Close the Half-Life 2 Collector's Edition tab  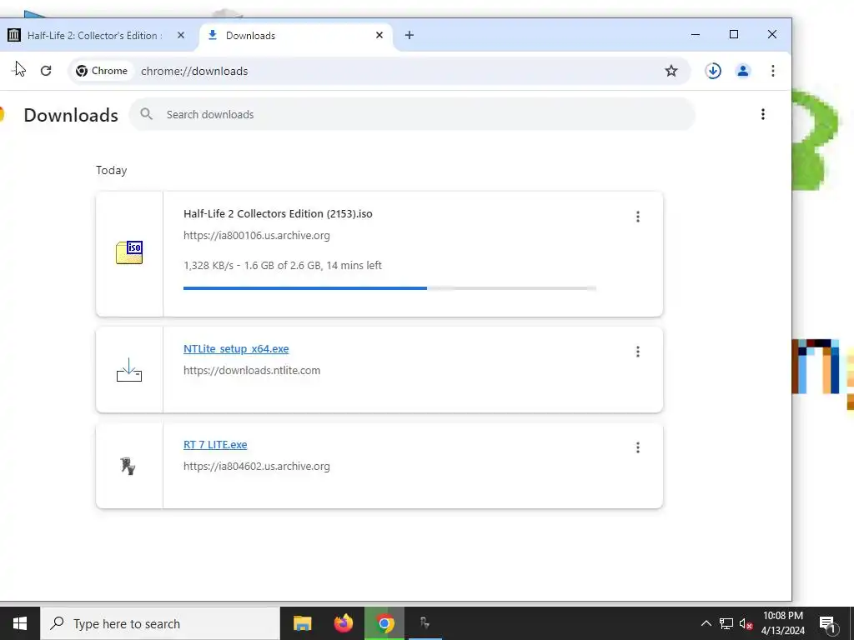pyautogui.click(x=181, y=35)
